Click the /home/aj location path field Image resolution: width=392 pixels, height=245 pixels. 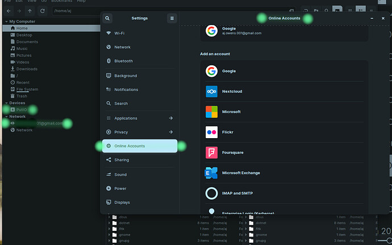pyautogui.click(x=174, y=11)
